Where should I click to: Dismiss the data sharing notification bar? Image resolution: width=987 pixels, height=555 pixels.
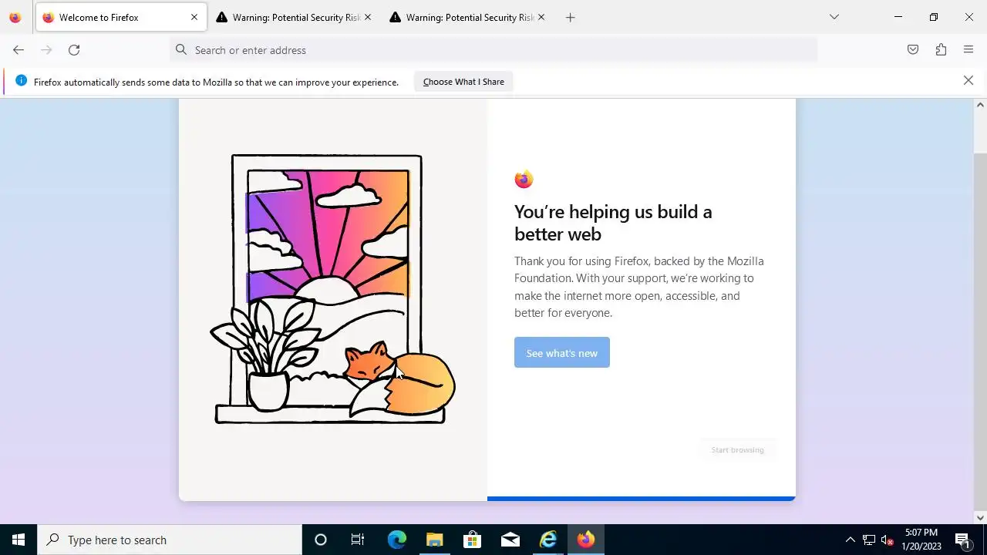tap(968, 80)
